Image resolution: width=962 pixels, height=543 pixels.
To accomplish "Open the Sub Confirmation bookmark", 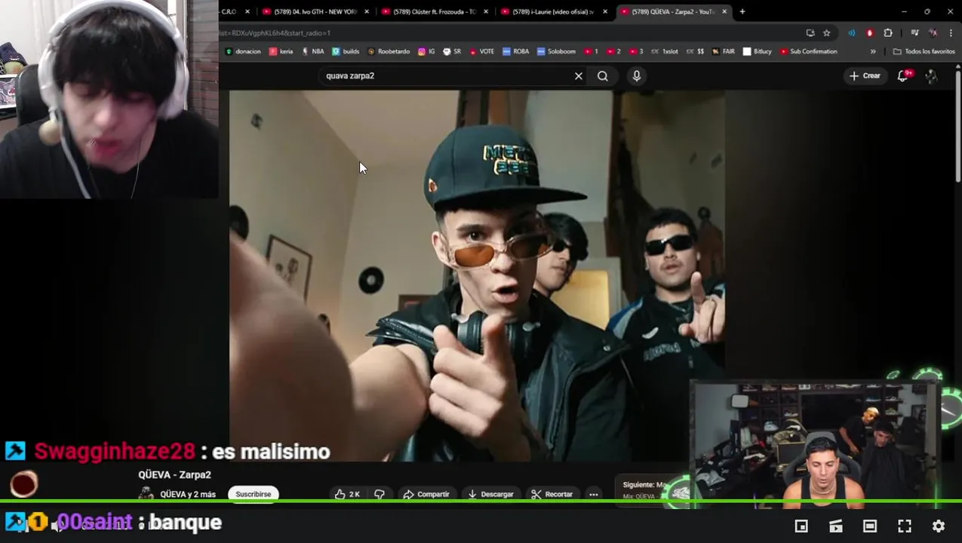I will 809,51.
